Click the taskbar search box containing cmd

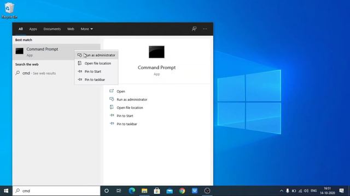pos(56,191)
